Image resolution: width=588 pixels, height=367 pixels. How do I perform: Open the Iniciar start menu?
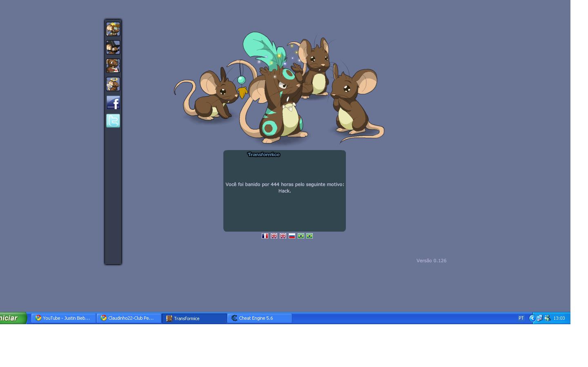[x=10, y=318]
